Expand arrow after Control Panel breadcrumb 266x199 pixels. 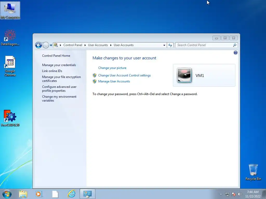pyautogui.click(x=85, y=45)
